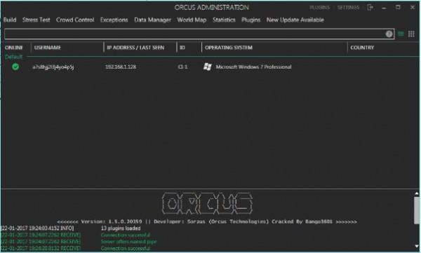Click Microsoft Windows 7 Professional text
Screen dimensions: 421x253
[x=253, y=67]
